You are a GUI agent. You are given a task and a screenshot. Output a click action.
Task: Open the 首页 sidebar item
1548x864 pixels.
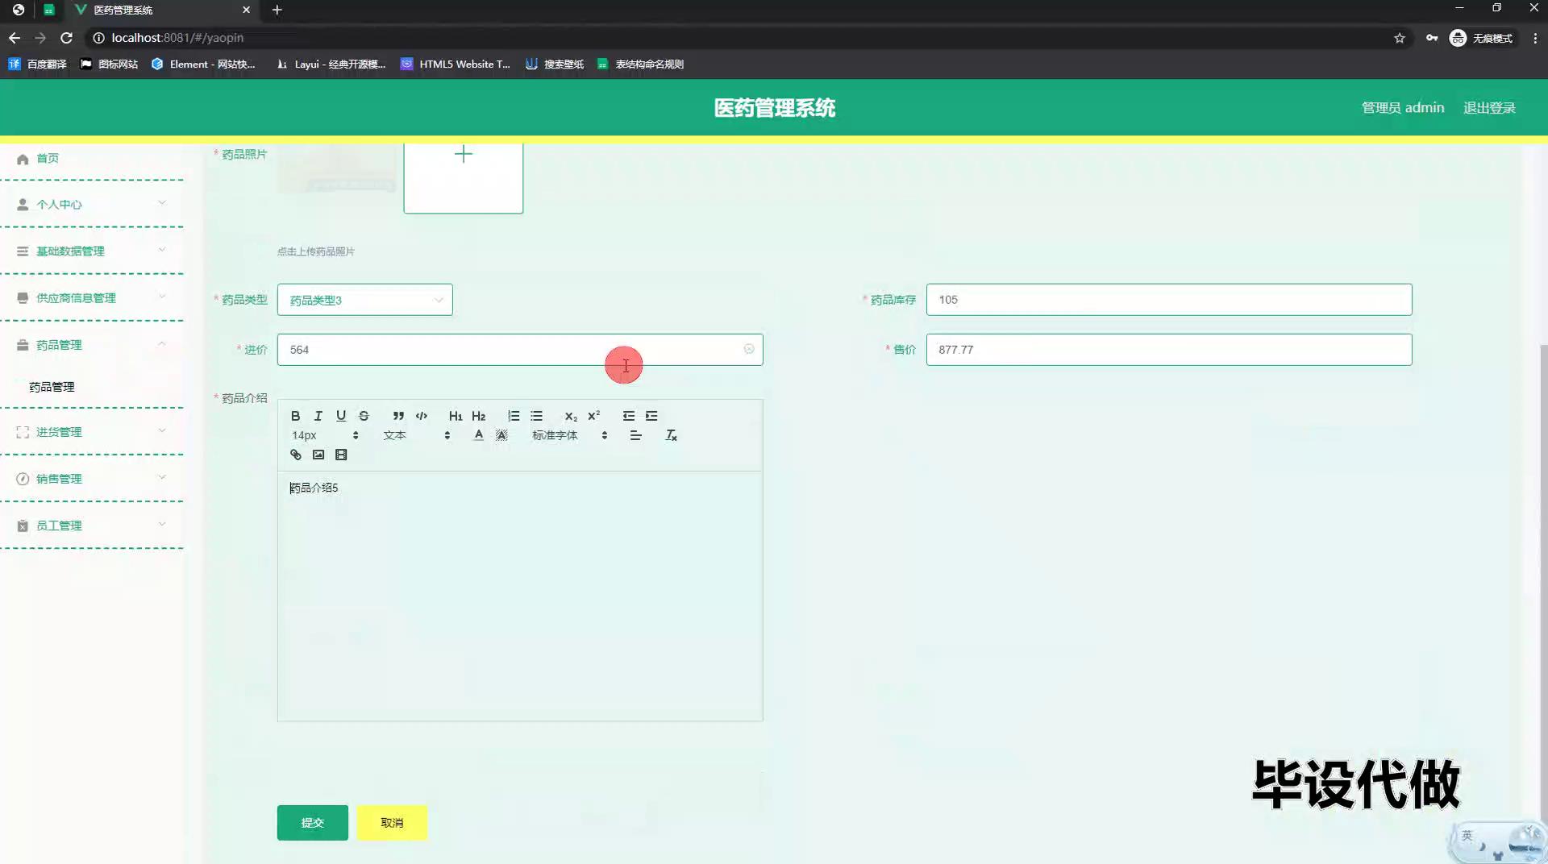click(48, 158)
